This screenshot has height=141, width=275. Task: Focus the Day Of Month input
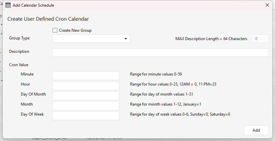click(x=86, y=96)
